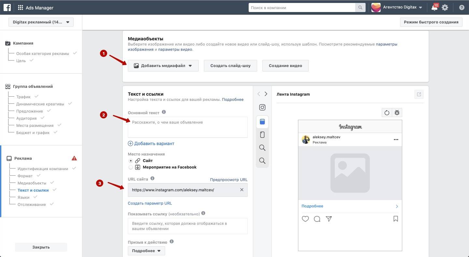
Task: Open the Ads Manager apps grid menu
Action: (21, 7)
